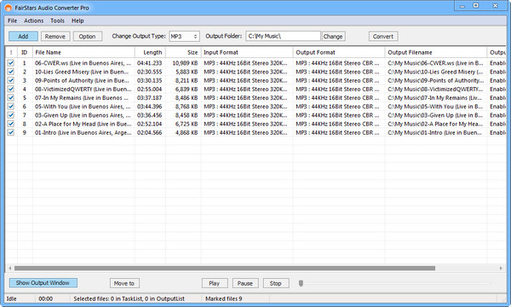Click the horizontal scrollbar thumb
Image resolution: width=511 pixels, height=307 pixels.
tap(225, 268)
